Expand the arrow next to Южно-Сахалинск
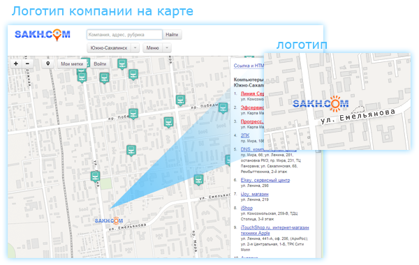The height and width of the screenshot is (265, 419). click(x=135, y=48)
